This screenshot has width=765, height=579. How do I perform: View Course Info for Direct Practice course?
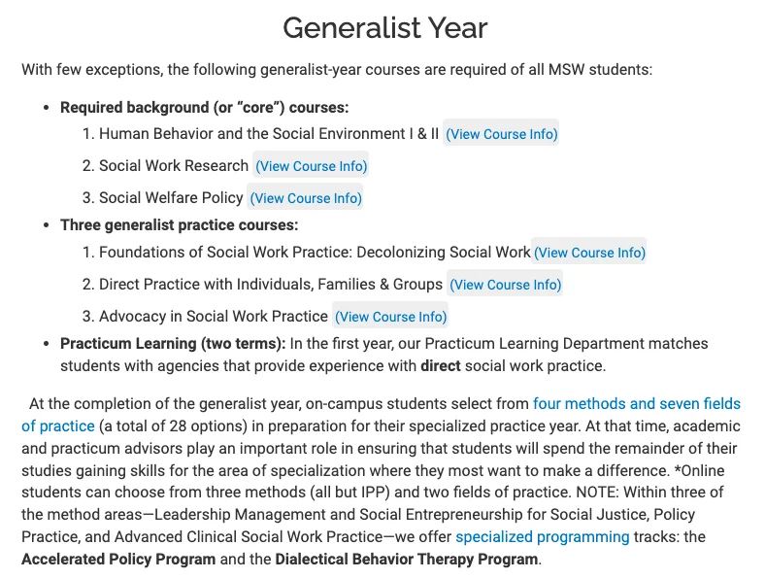coord(505,285)
